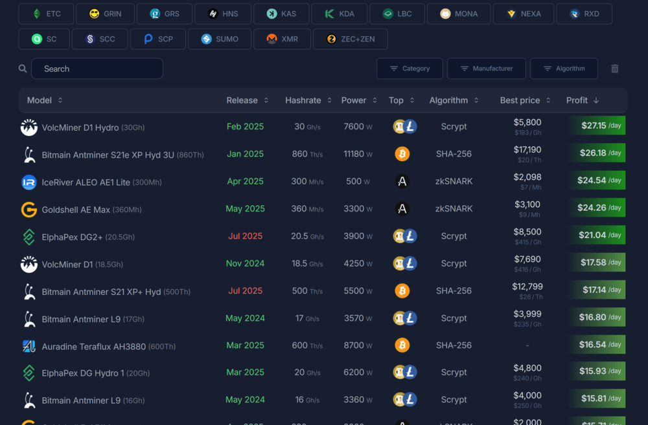
Task: Expand the Algorithm filter dropdown
Action: [563, 69]
